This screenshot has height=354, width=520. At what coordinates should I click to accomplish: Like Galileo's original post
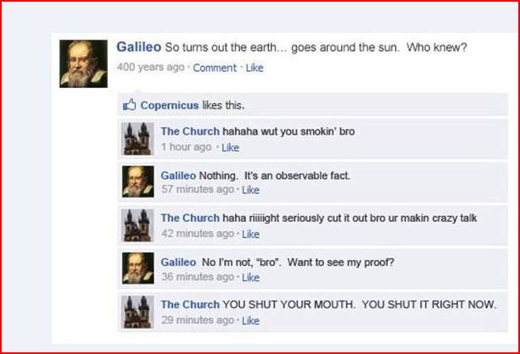tap(254, 68)
